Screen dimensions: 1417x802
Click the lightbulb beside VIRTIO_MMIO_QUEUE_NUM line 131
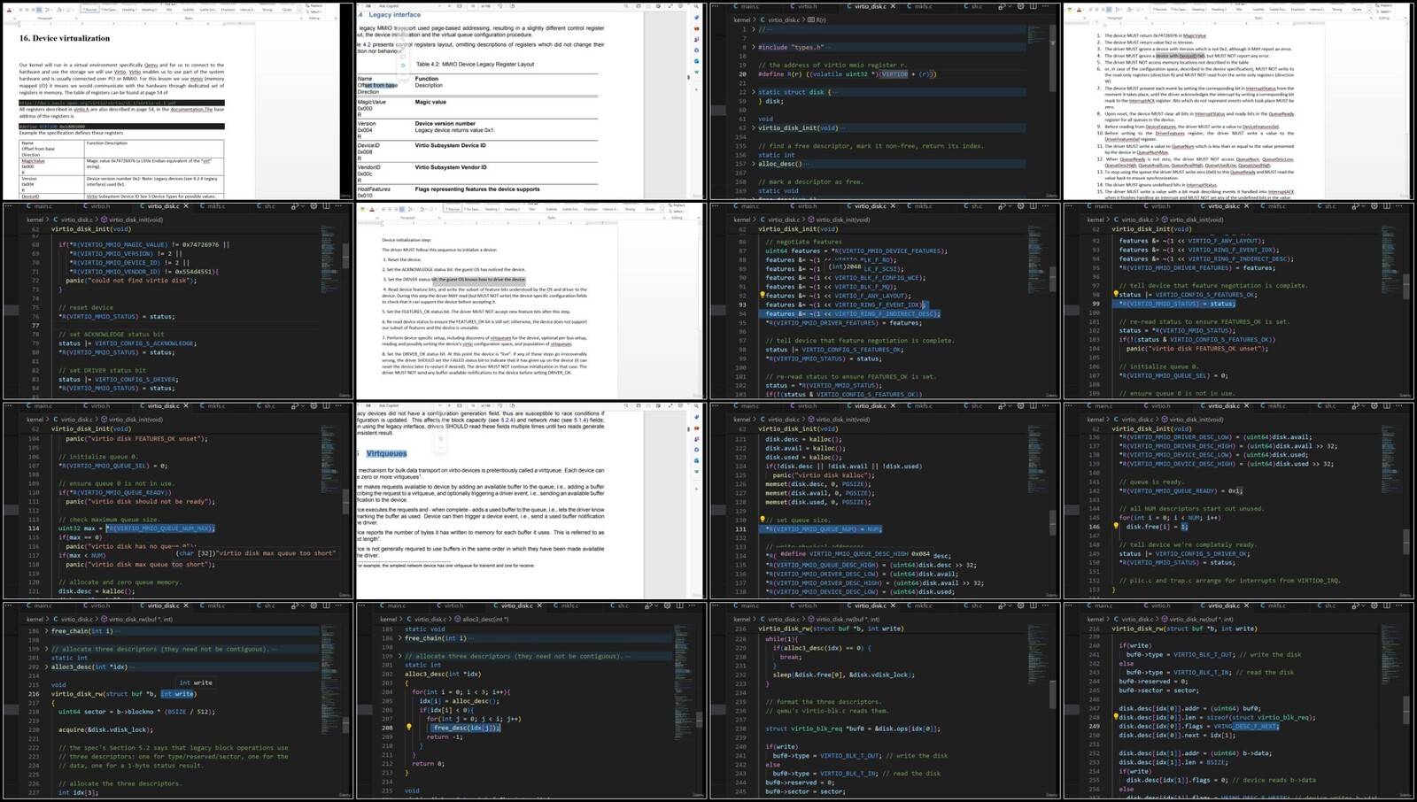762,520
